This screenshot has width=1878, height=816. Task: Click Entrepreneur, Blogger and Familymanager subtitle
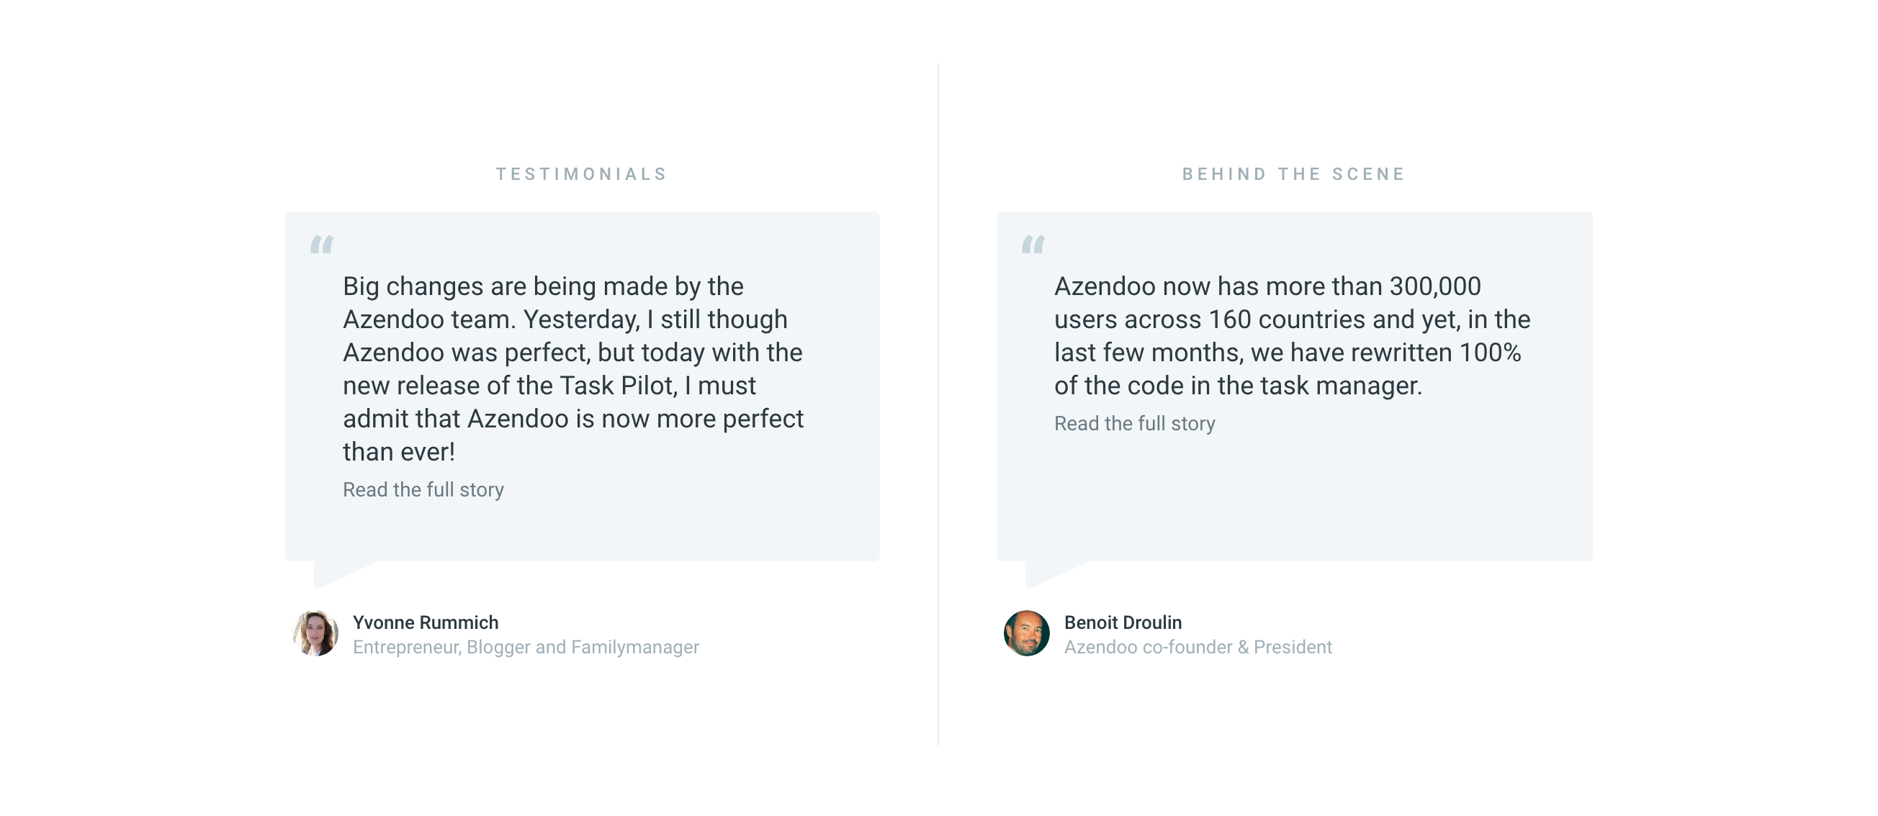pyautogui.click(x=526, y=647)
